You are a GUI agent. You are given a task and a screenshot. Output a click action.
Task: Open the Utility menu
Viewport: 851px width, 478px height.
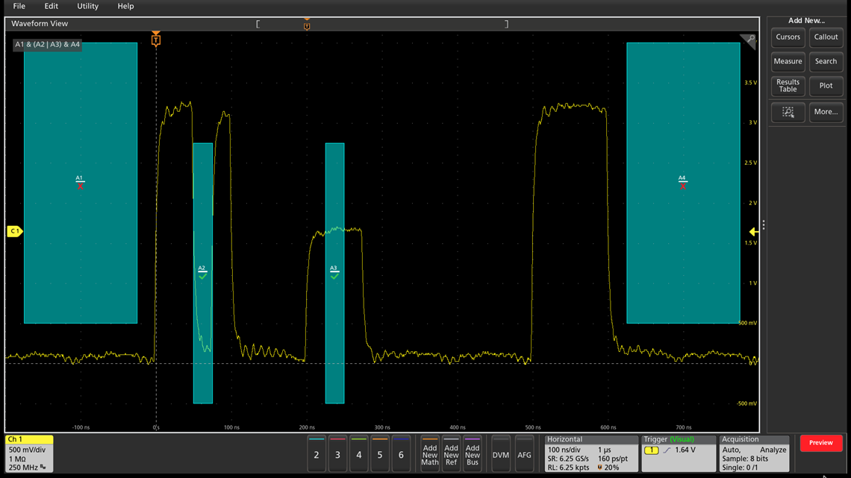pyautogui.click(x=87, y=6)
